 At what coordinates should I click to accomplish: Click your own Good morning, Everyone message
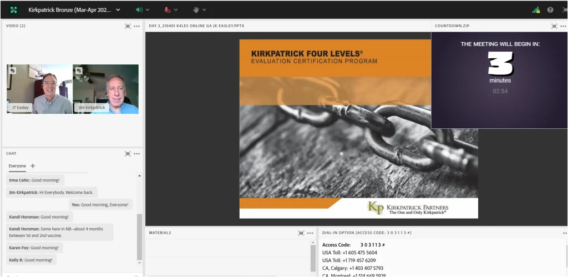point(101,204)
